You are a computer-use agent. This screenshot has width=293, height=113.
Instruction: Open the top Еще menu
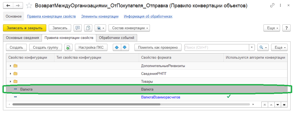coord(272,28)
